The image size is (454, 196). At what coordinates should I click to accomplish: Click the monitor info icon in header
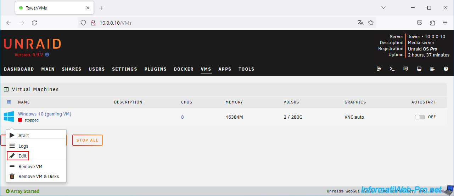coord(419,69)
